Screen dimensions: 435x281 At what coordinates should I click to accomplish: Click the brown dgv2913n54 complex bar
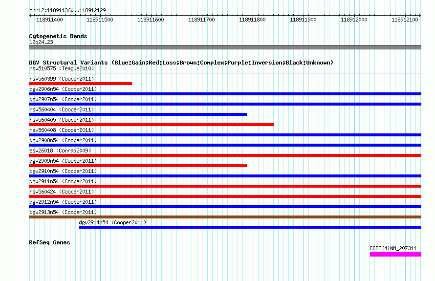225,217
